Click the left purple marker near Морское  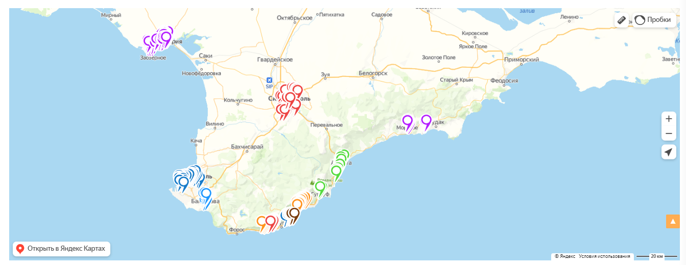coord(407,121)
